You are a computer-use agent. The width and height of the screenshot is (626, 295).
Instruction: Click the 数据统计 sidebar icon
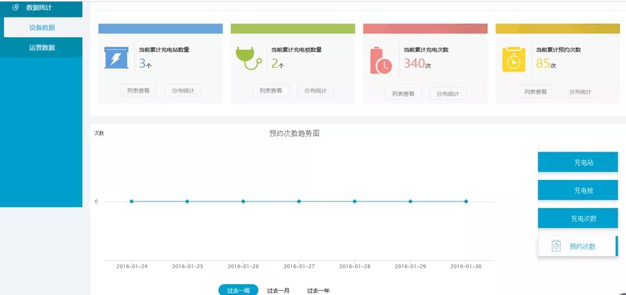pyautogui.click(x=16, y=7)
